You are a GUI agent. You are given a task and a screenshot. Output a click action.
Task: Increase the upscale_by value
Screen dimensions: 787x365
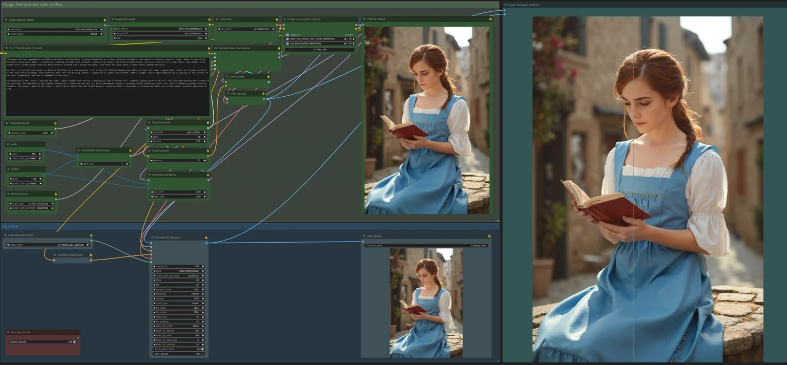click(203, 266)
